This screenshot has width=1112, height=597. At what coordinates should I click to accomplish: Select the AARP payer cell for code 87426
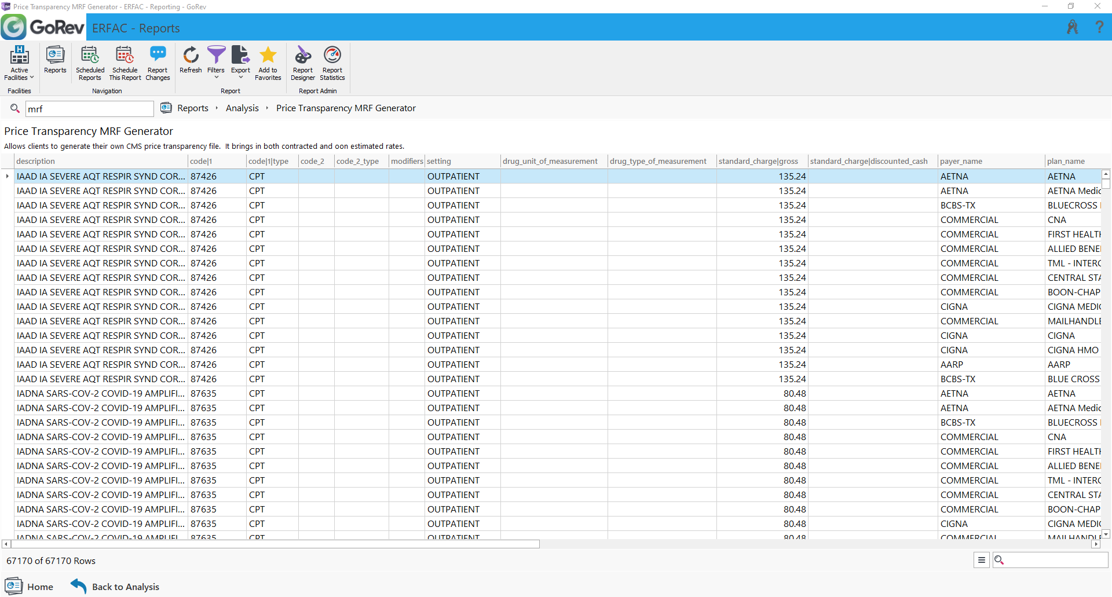(992, 364)
